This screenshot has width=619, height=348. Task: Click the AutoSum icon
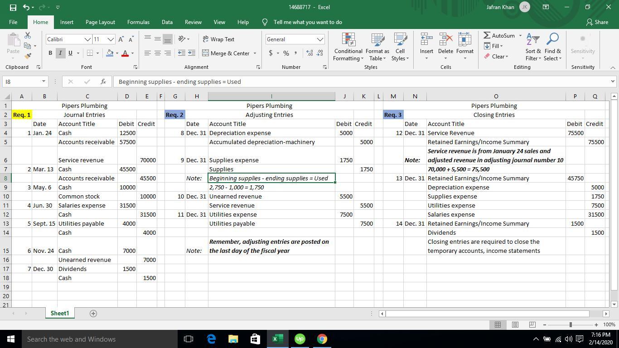[x=487, y=36]
